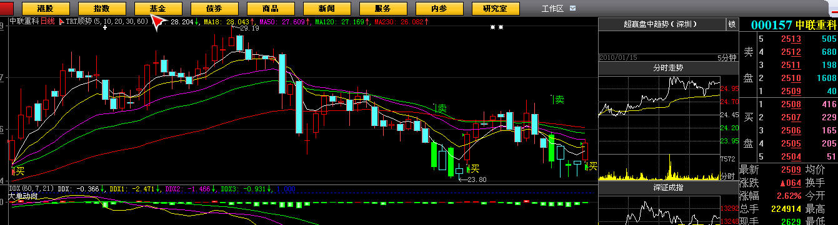Open the 新闻 page

click(x=327, y=9)
